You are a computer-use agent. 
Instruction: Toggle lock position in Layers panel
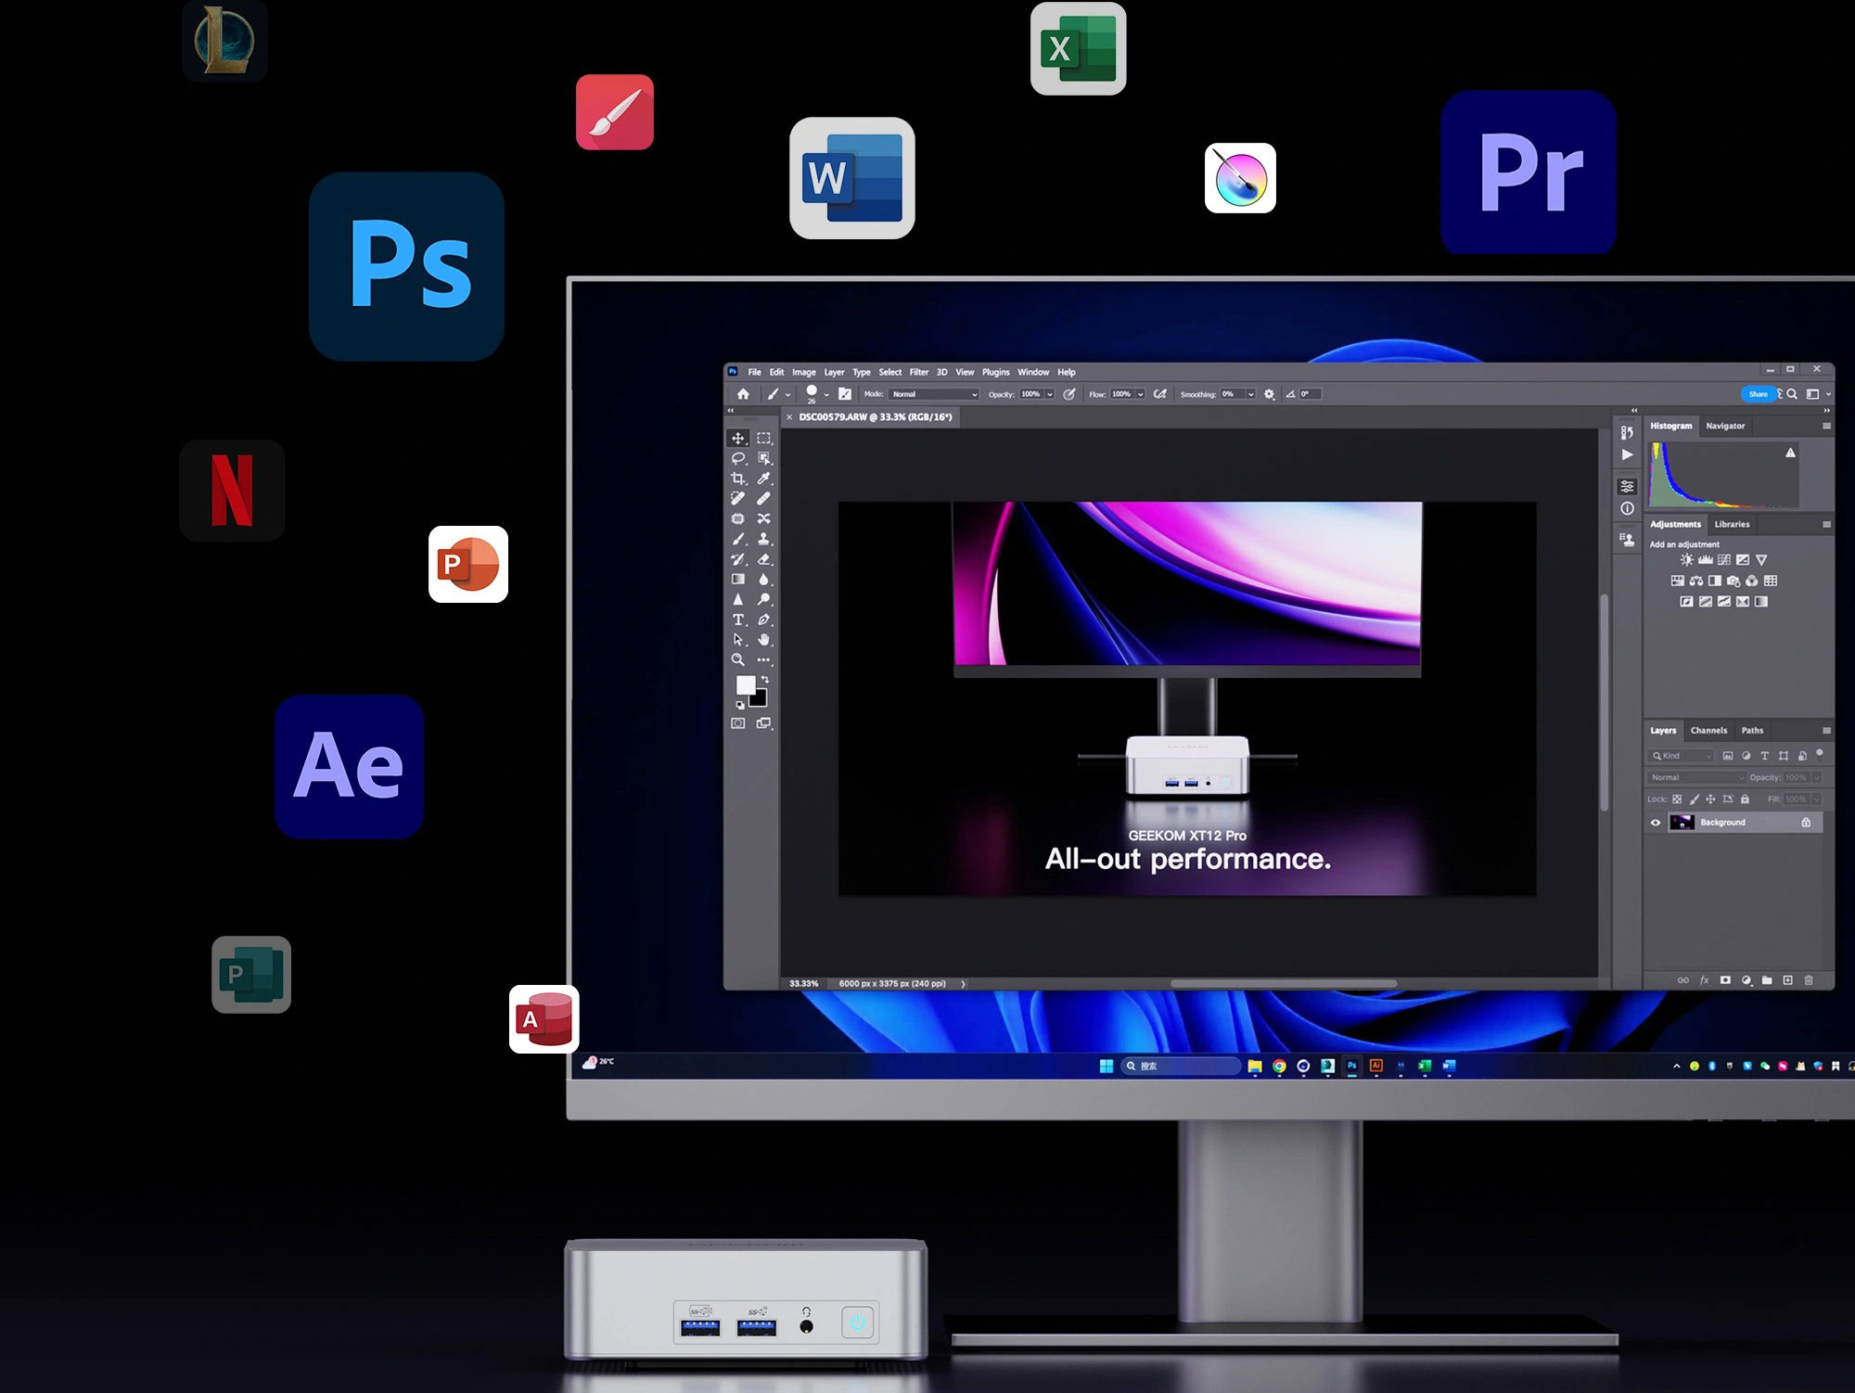point(1711,799)
